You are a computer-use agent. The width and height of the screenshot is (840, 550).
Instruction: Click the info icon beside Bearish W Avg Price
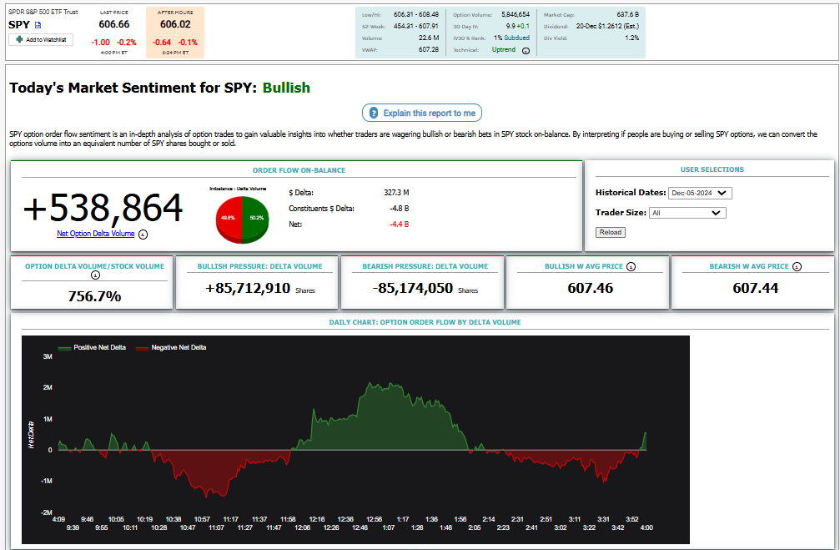point(797,266)
